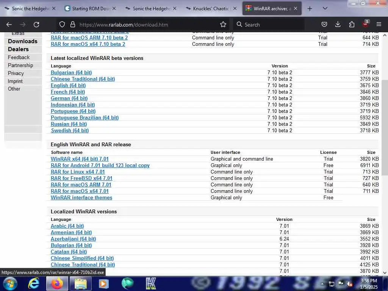Image resolution: width=388 pixels, height=291 pixels.
Task: Open the extensions puzzle icon
Action: [352, 24]
